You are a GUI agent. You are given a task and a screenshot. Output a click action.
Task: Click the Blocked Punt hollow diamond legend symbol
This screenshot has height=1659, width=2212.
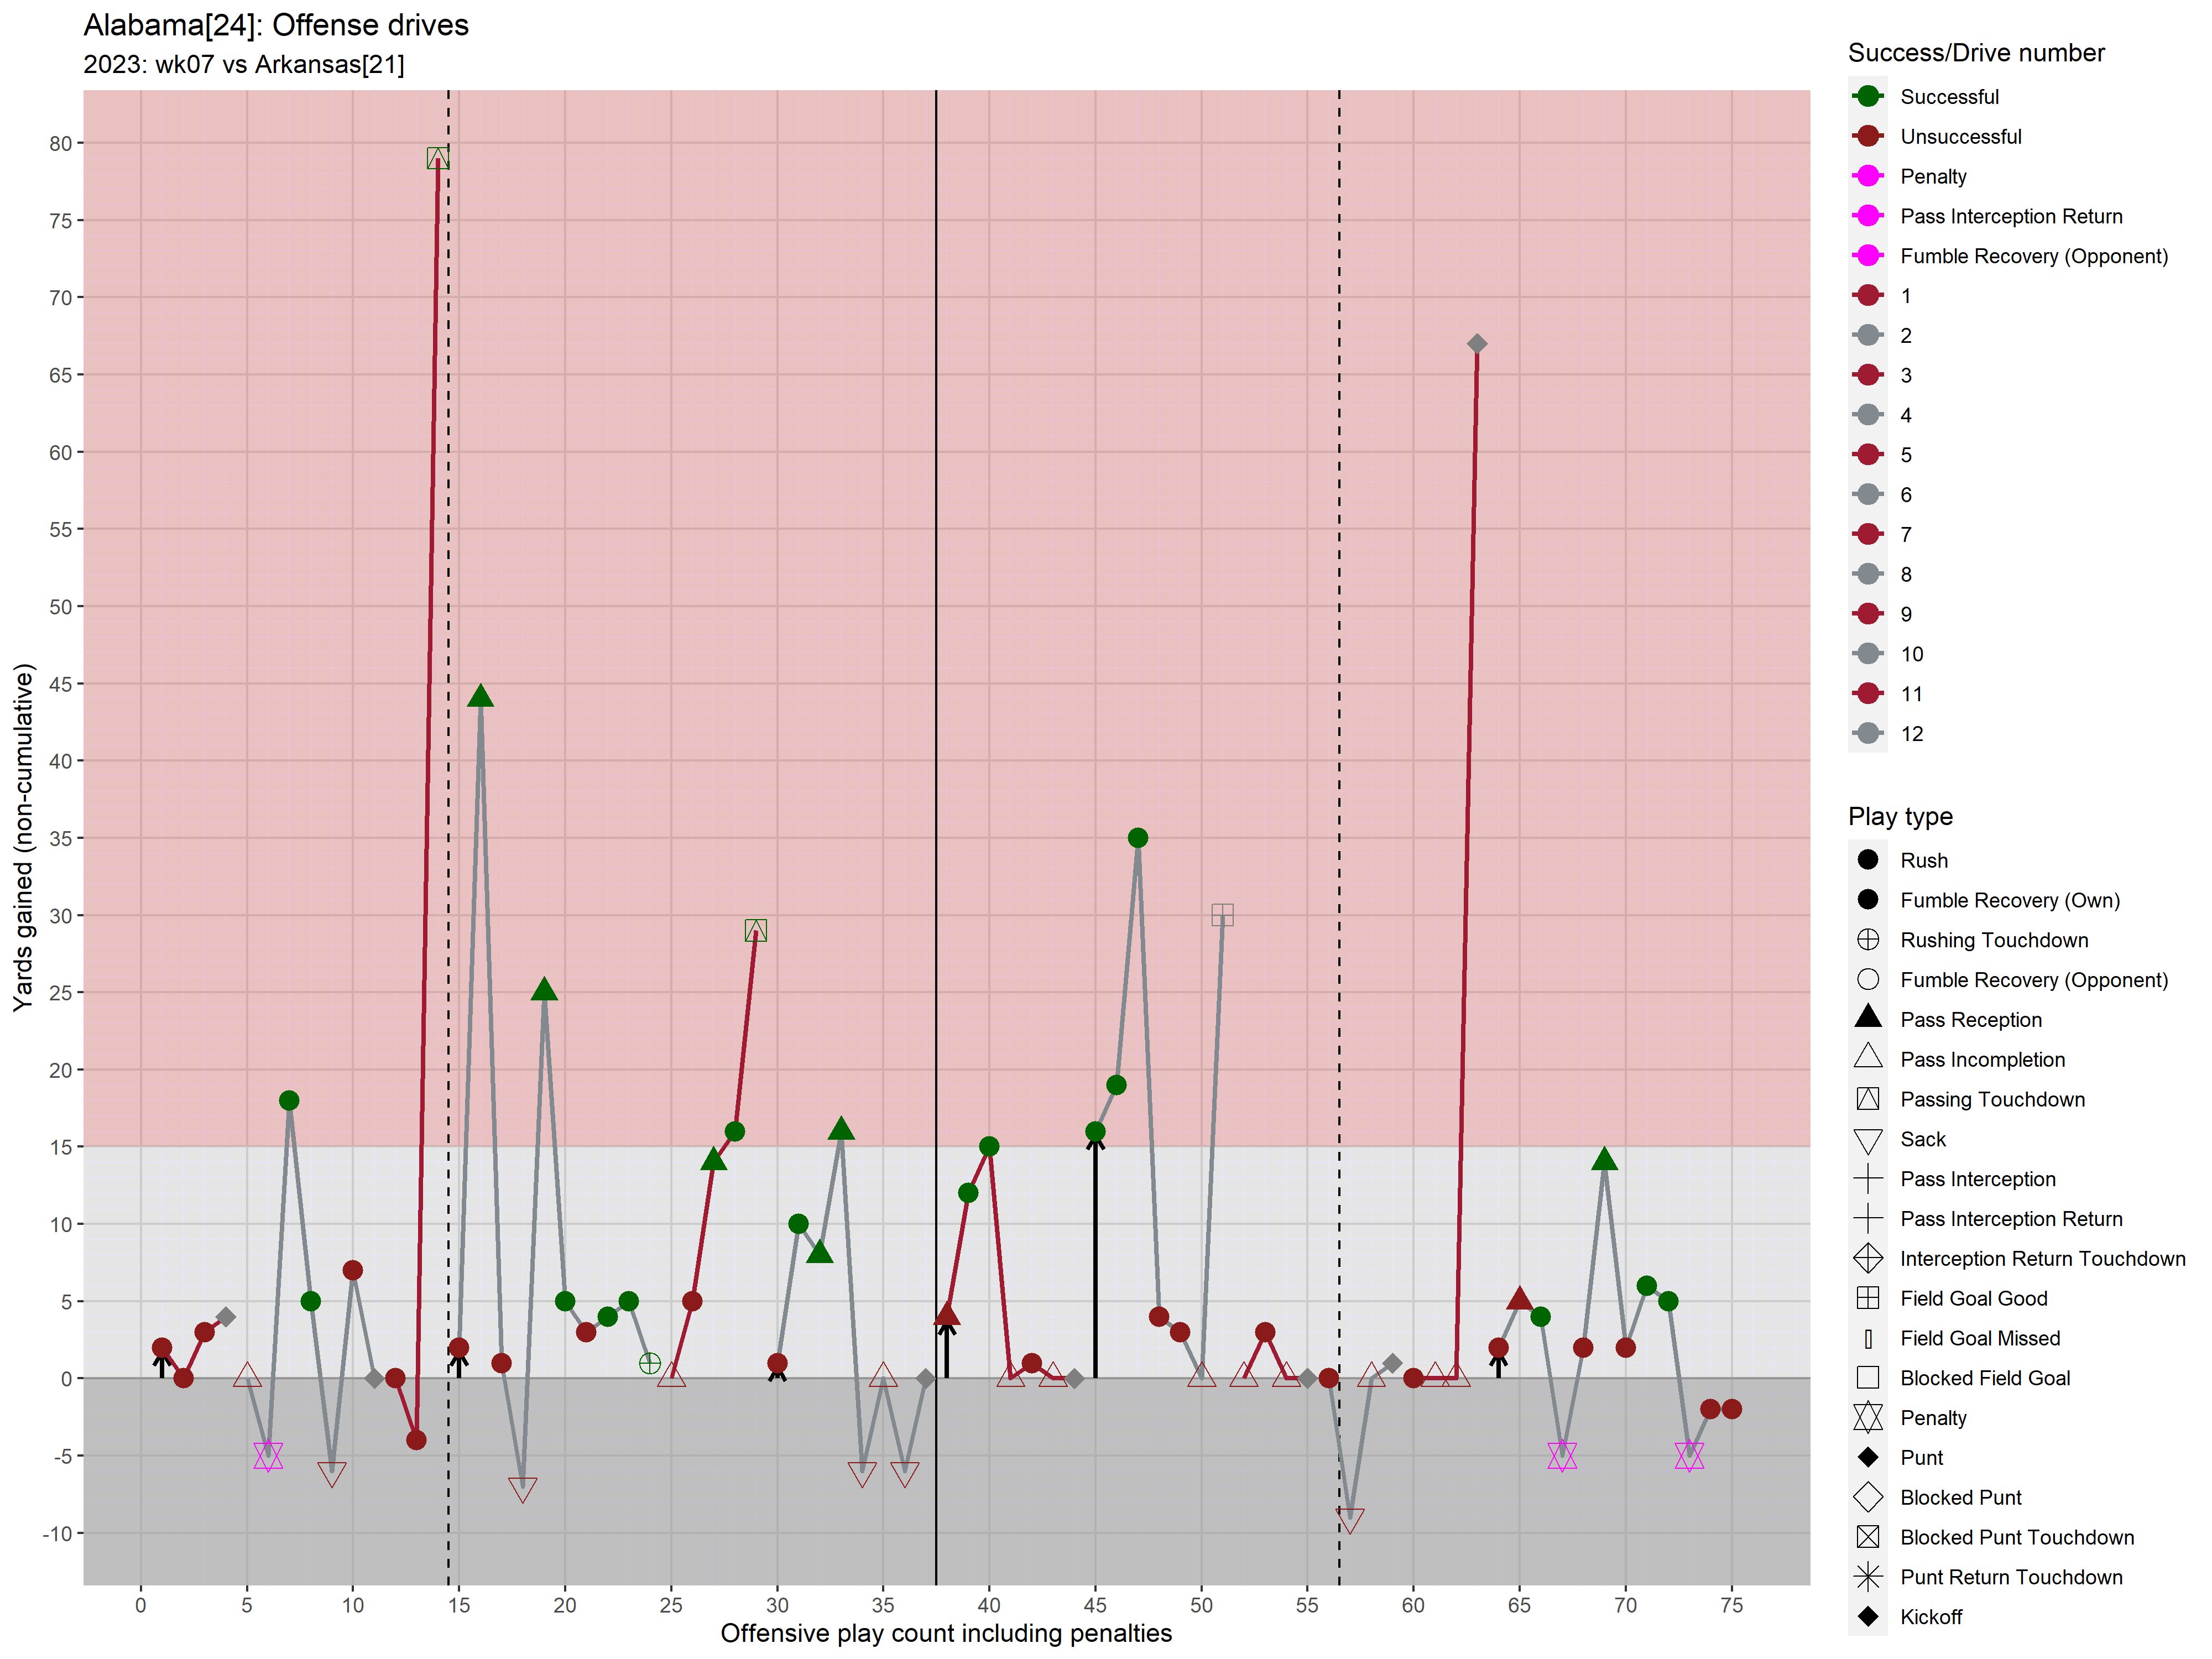coord(1867,1497)
